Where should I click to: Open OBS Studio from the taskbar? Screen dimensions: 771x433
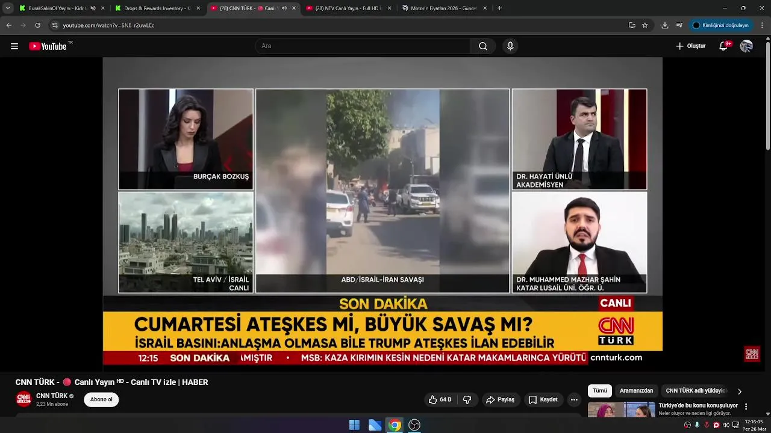[x=414, y=425]
